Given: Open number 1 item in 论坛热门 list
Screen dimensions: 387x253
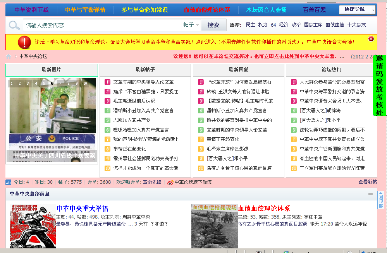Looking at the screenshot, I should [x=332, y=82].
